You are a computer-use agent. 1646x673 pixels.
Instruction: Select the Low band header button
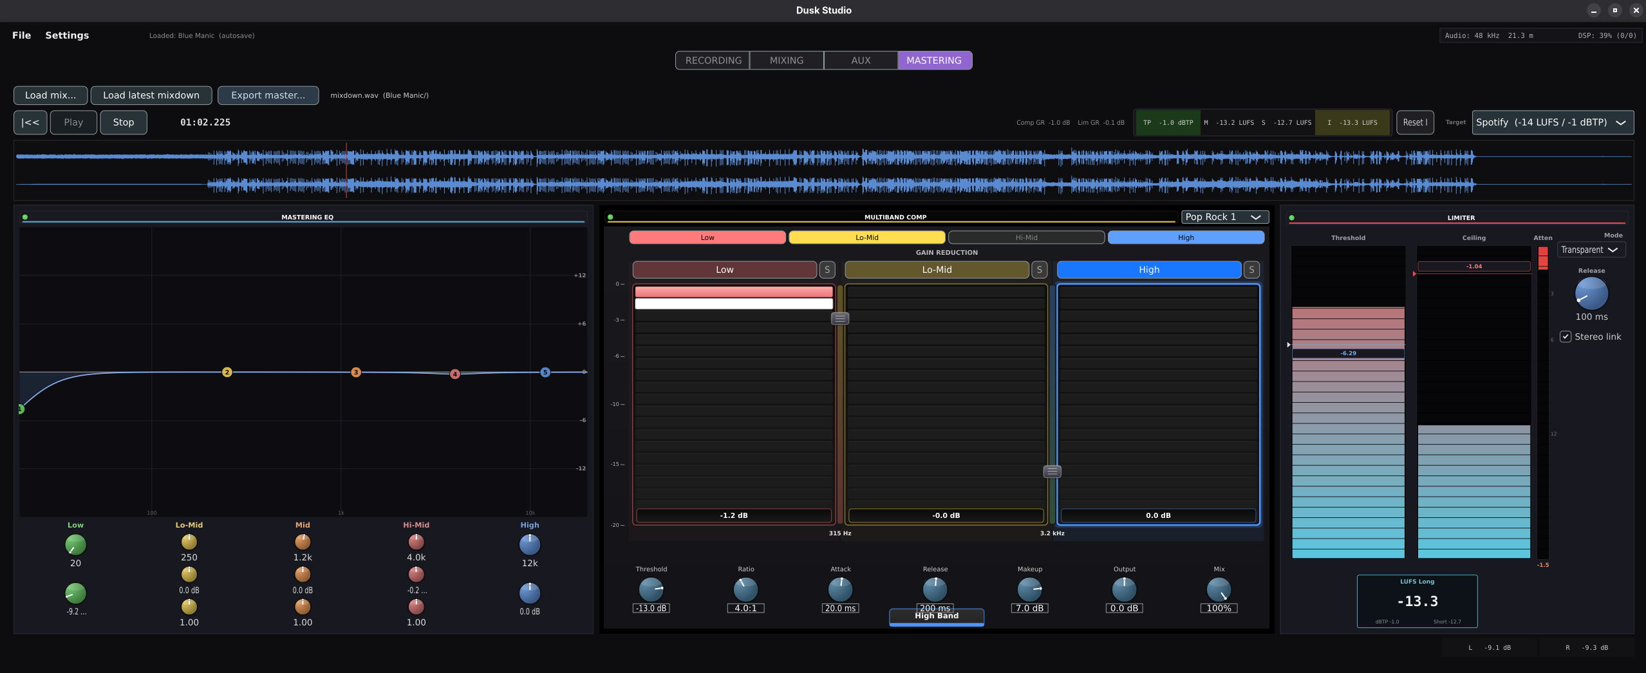(725, 270)
